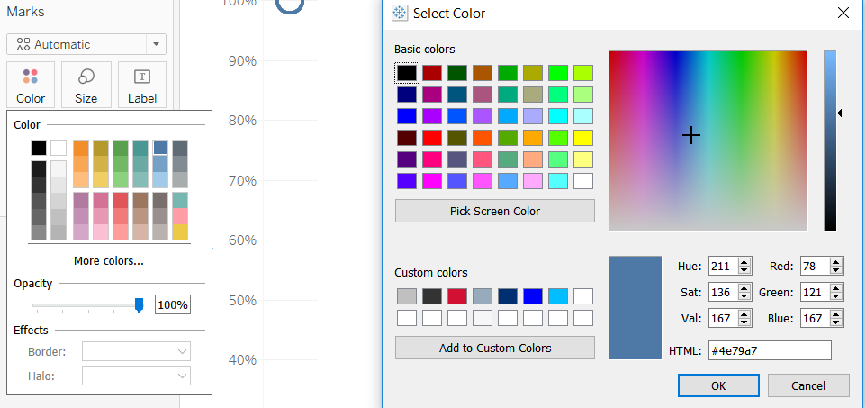Select the white swatch in Color palette
Viewport: 866px width, 408px height.
59,148
